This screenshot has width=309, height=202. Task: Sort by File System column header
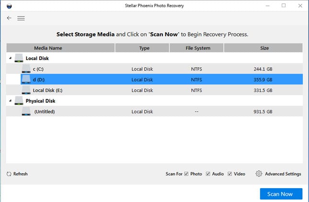click(x=196, y=48)
